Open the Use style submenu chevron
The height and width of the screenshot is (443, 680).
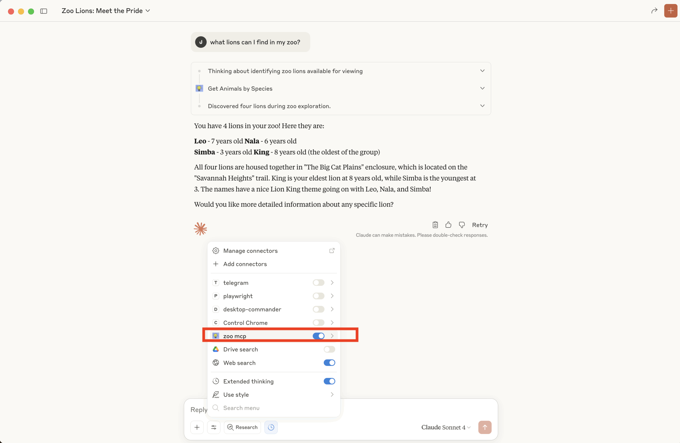pyautogui.click(x=332, y=394)
